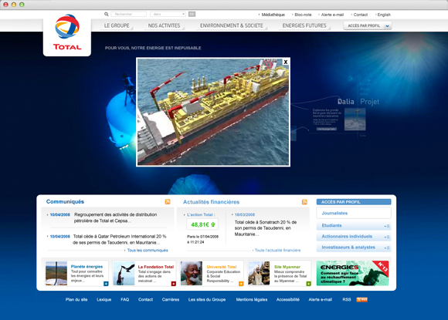Open Toute l'actualité financière link

[x=277, y=250]
